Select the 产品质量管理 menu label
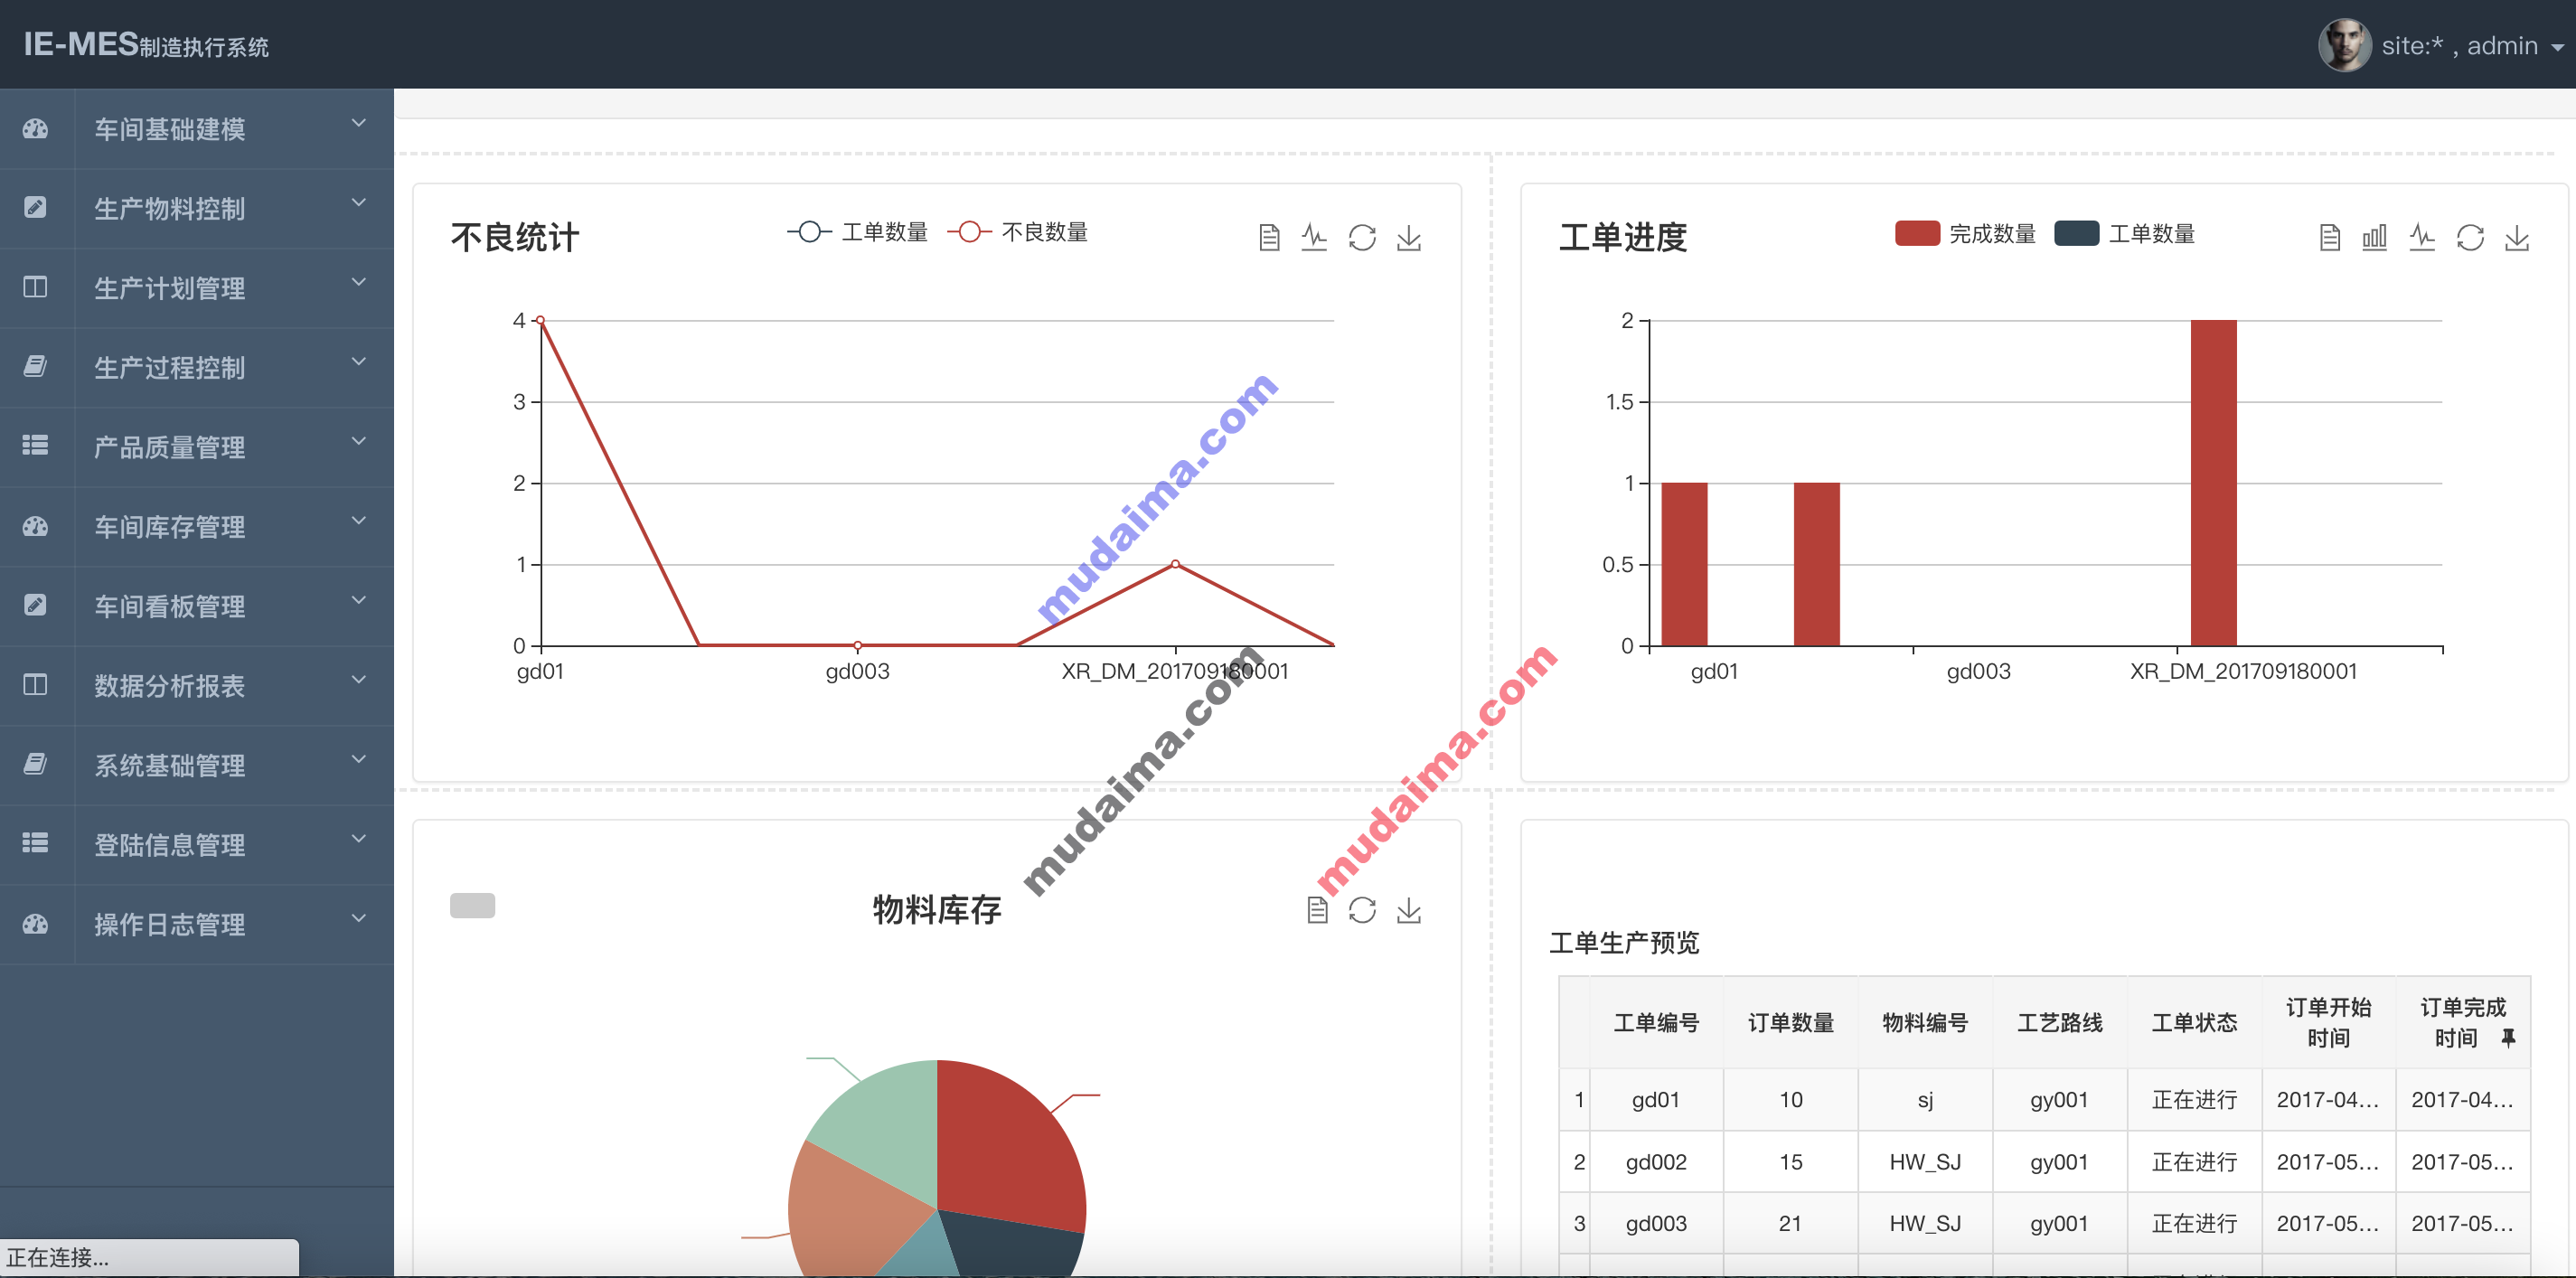 169,447
